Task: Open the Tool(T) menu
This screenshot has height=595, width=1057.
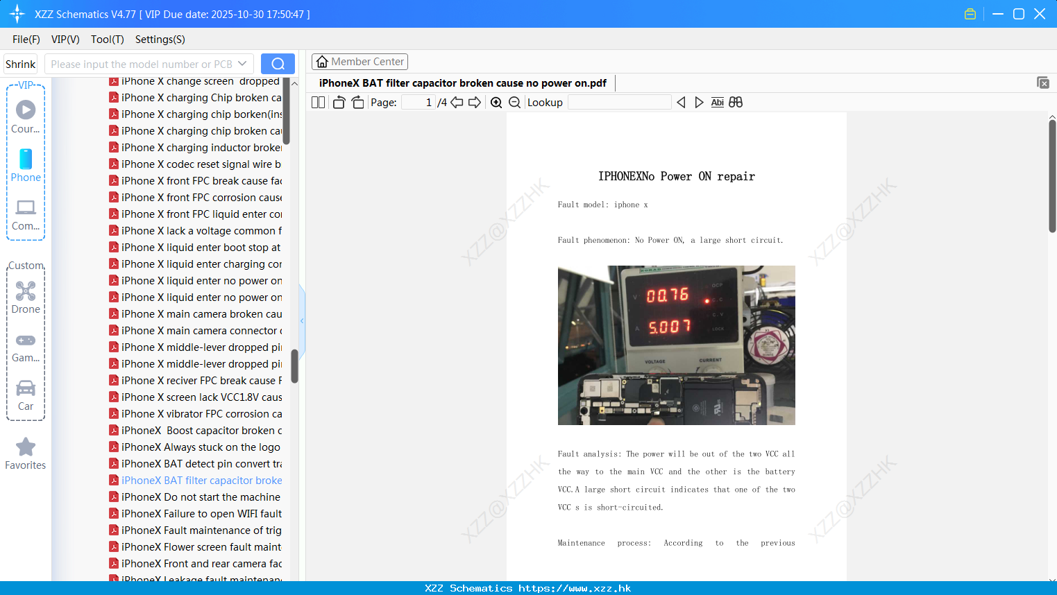Action: (108, 40)
